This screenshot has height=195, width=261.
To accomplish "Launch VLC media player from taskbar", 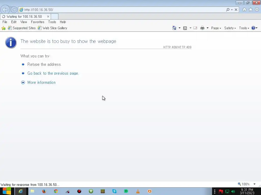I will tap(138, 191).
